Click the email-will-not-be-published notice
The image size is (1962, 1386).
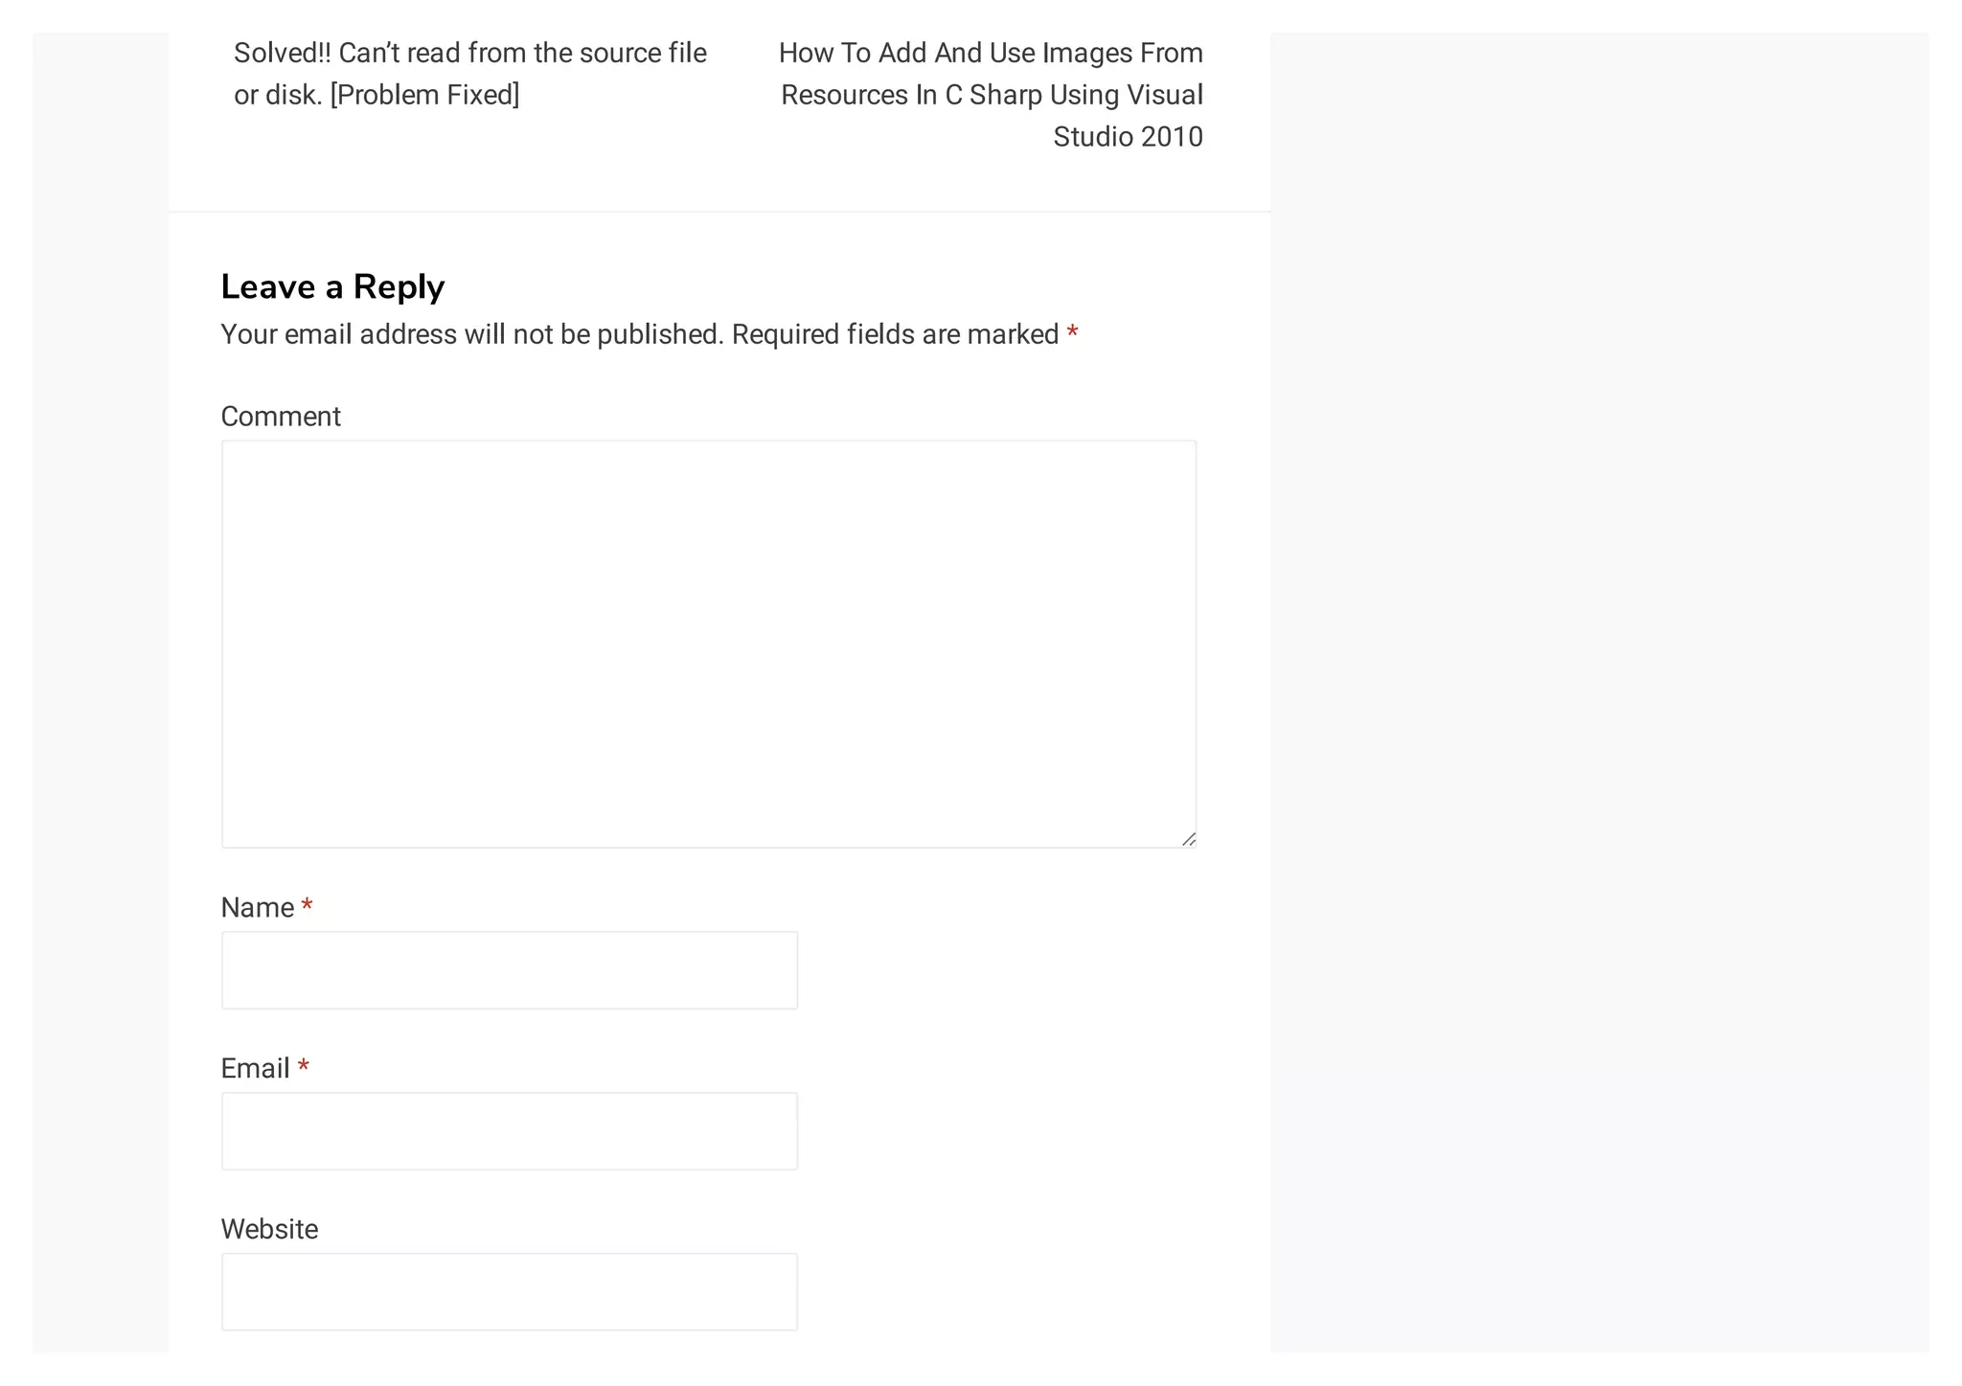point(471,334)
